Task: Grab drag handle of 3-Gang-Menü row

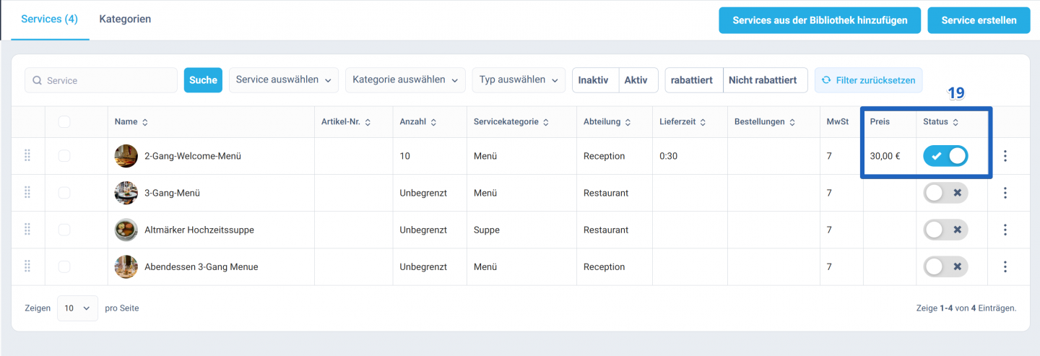Action: 27,192
